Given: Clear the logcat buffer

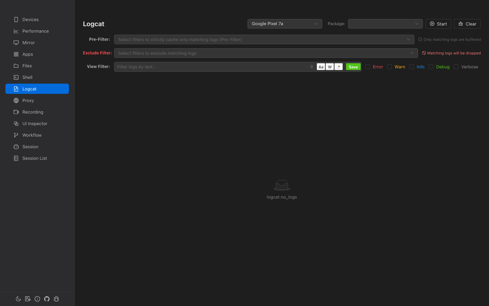Looking at the screenshot, I should tap(467, 24).
